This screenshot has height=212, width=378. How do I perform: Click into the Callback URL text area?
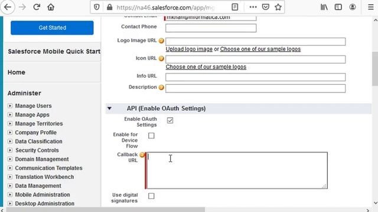(237, 170)
